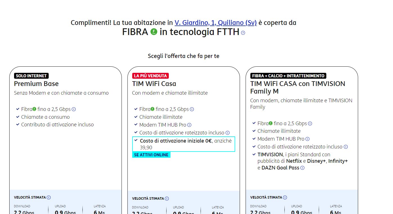Open fibra speed info in TIMVISION Family M card
This screenshot has width=393, height=214.
(310, 124)
